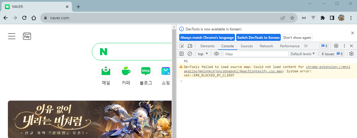Open Naver 카페 shortcut
The width and height of the screenshot is (357, 138).
pyautogui.click(x=126, y=75)
